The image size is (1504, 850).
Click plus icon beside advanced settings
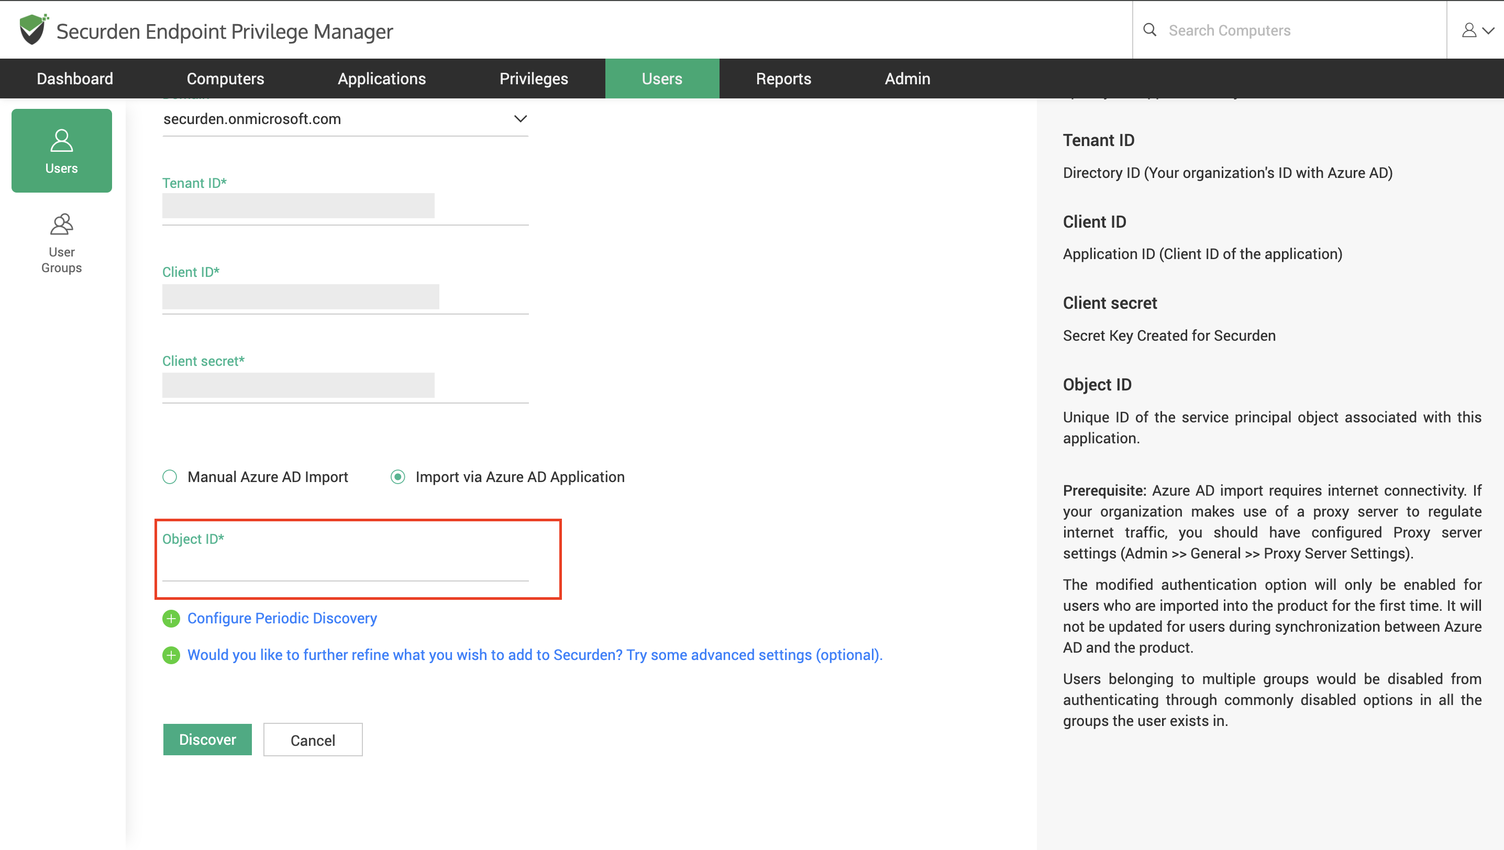pos(171,655)
